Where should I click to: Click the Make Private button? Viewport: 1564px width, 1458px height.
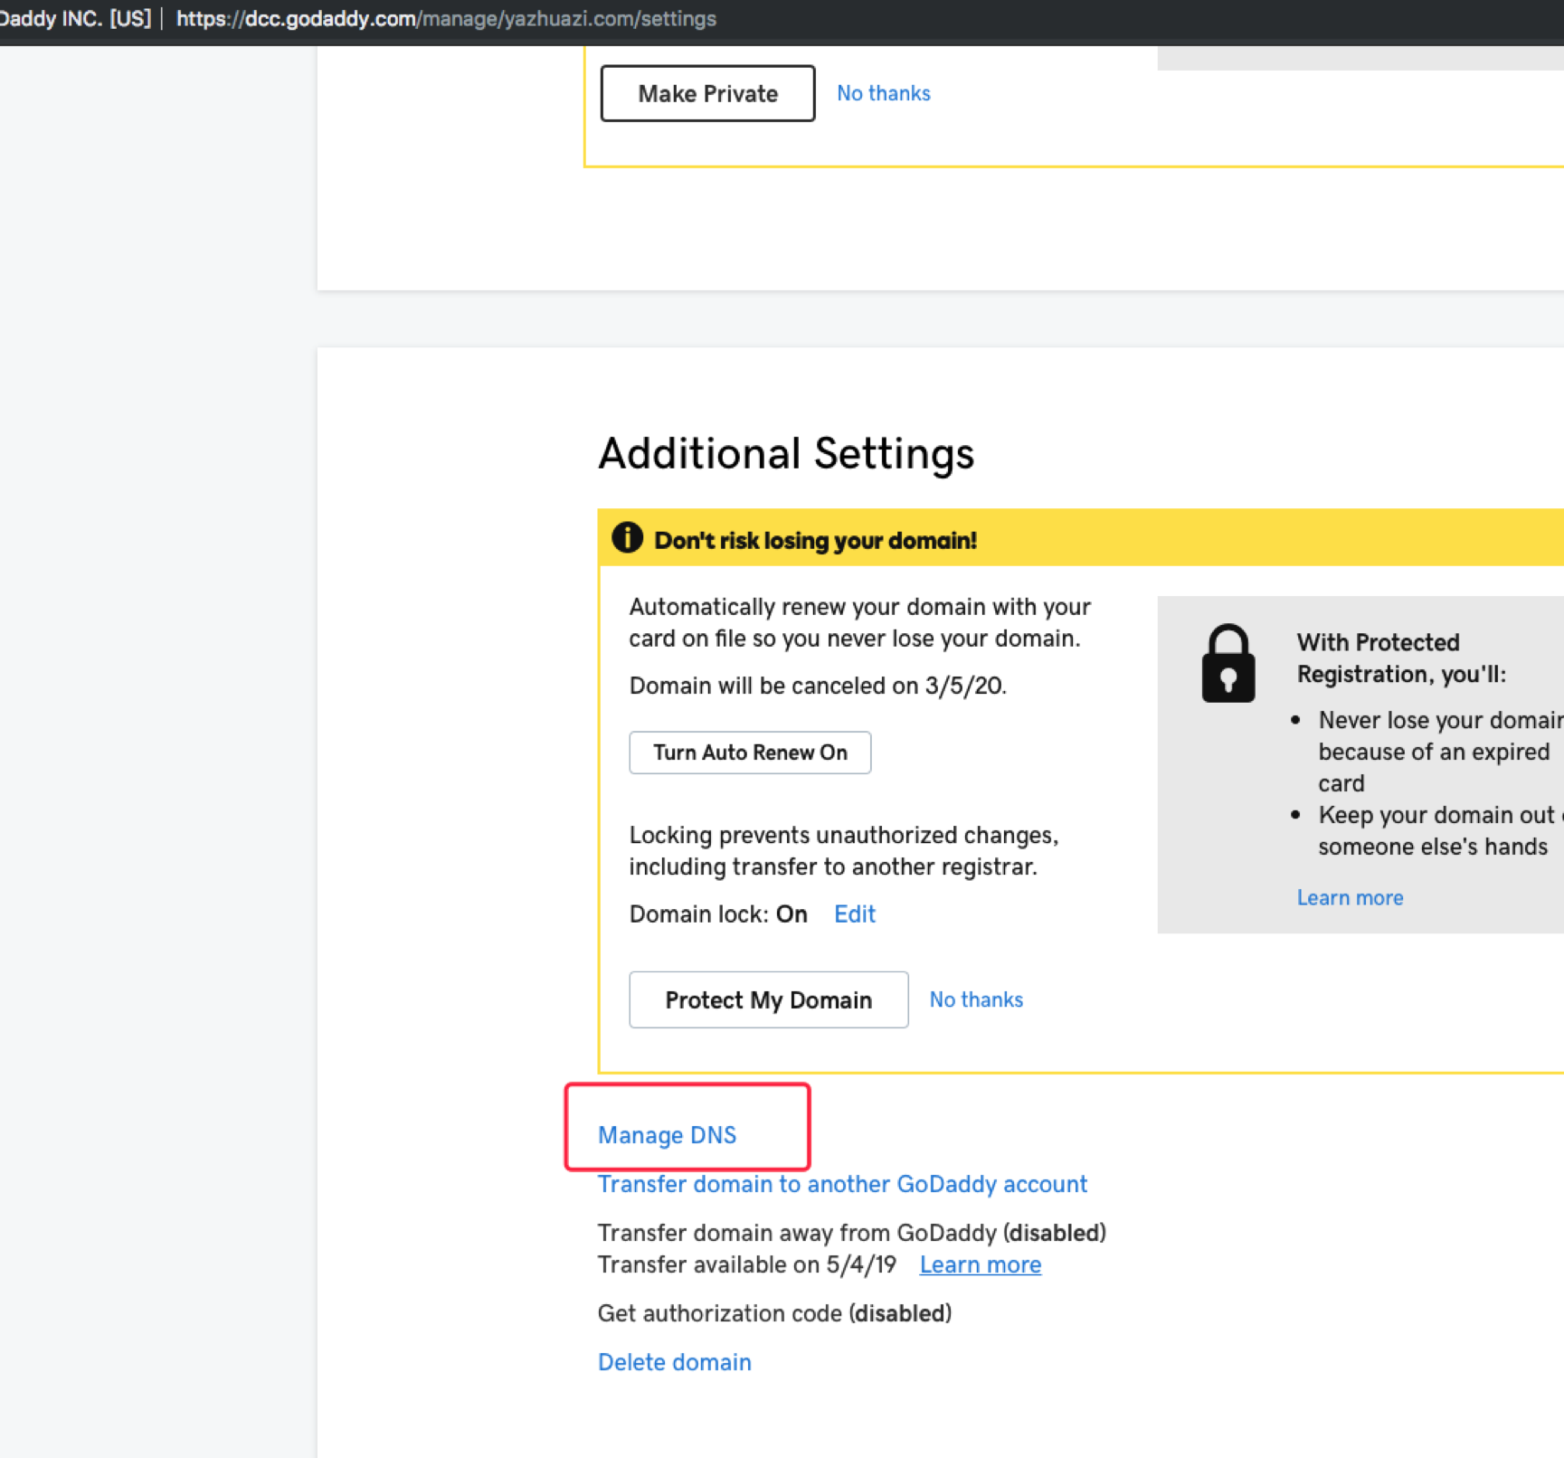point(707,93)
